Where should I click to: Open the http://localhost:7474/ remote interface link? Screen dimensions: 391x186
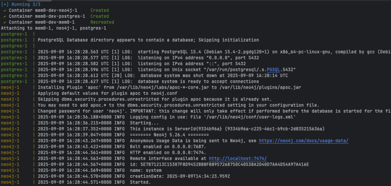238,158
